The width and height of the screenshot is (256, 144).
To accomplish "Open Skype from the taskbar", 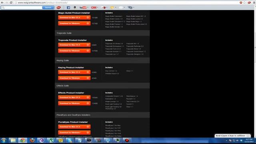I will pos(70,140).
